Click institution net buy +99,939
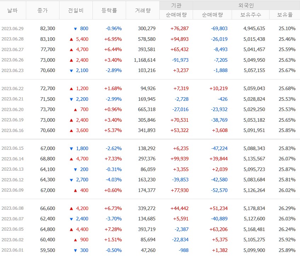This screenshot has width=300, height=258. pos(180,159)
